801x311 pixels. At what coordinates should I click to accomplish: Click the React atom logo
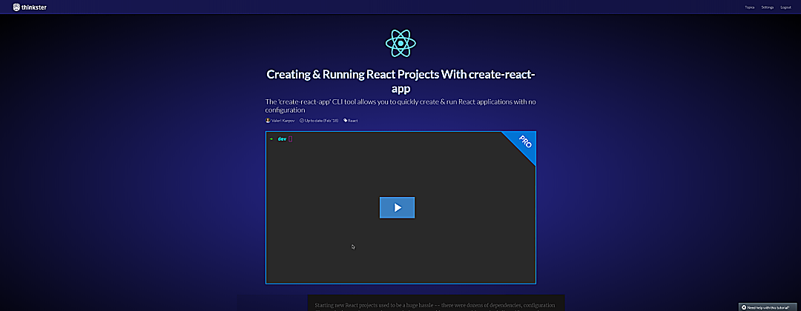[400, 44]
